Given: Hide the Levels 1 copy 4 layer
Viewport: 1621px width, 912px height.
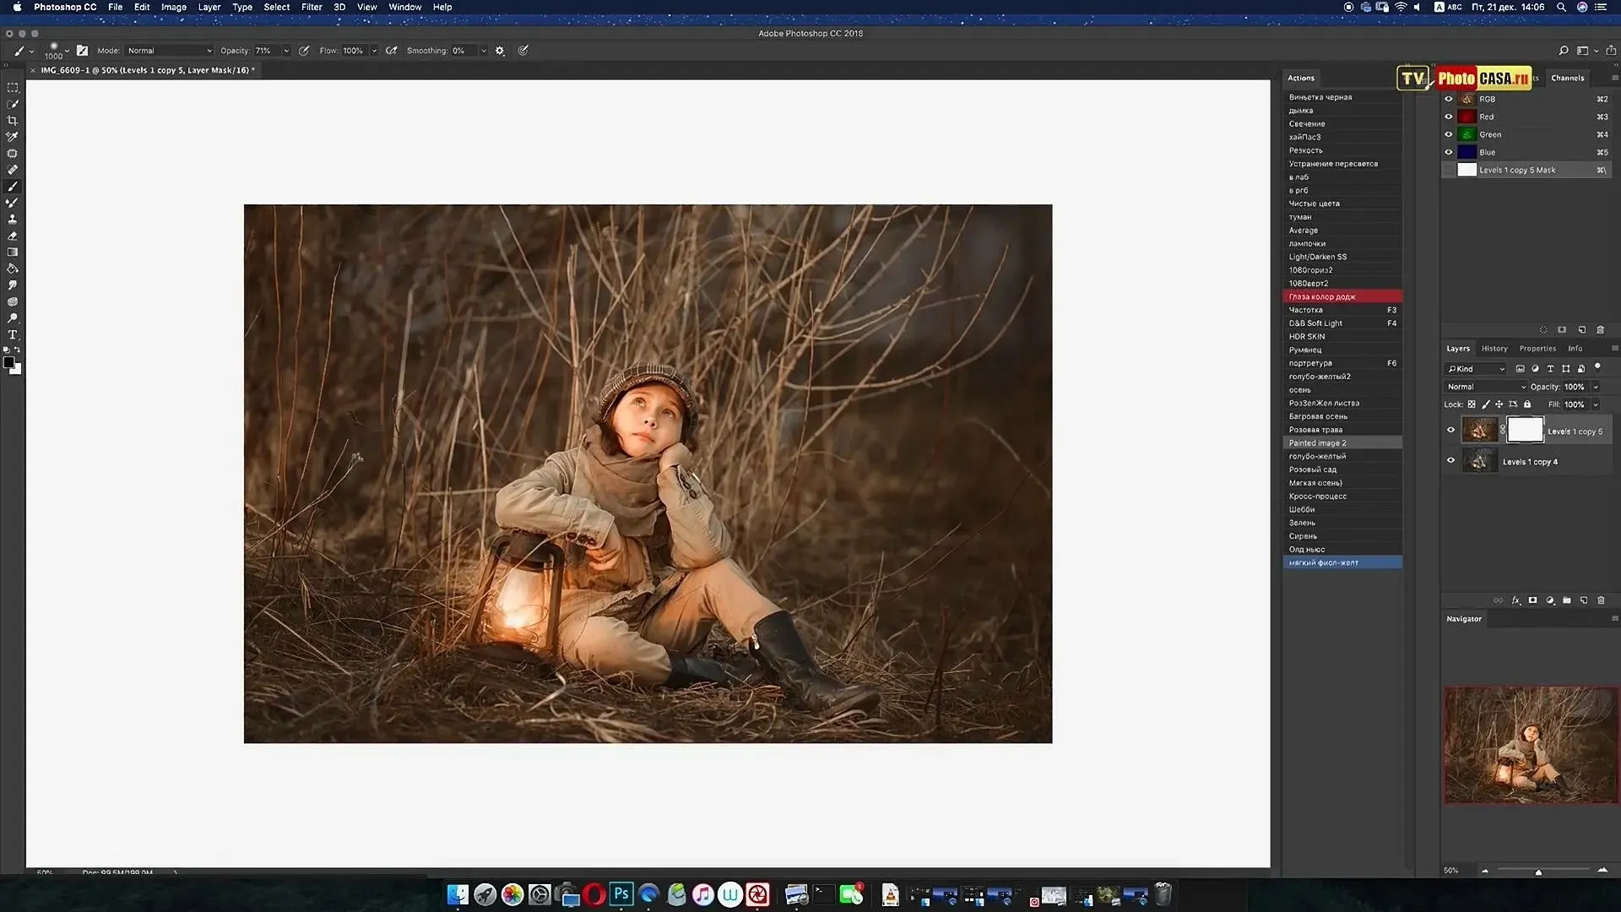Looking at the screenshot, I should [x=1450, y=460].
